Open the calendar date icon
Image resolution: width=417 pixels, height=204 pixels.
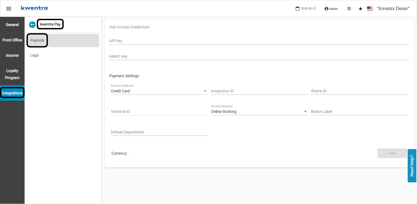(x=297, y=9)
